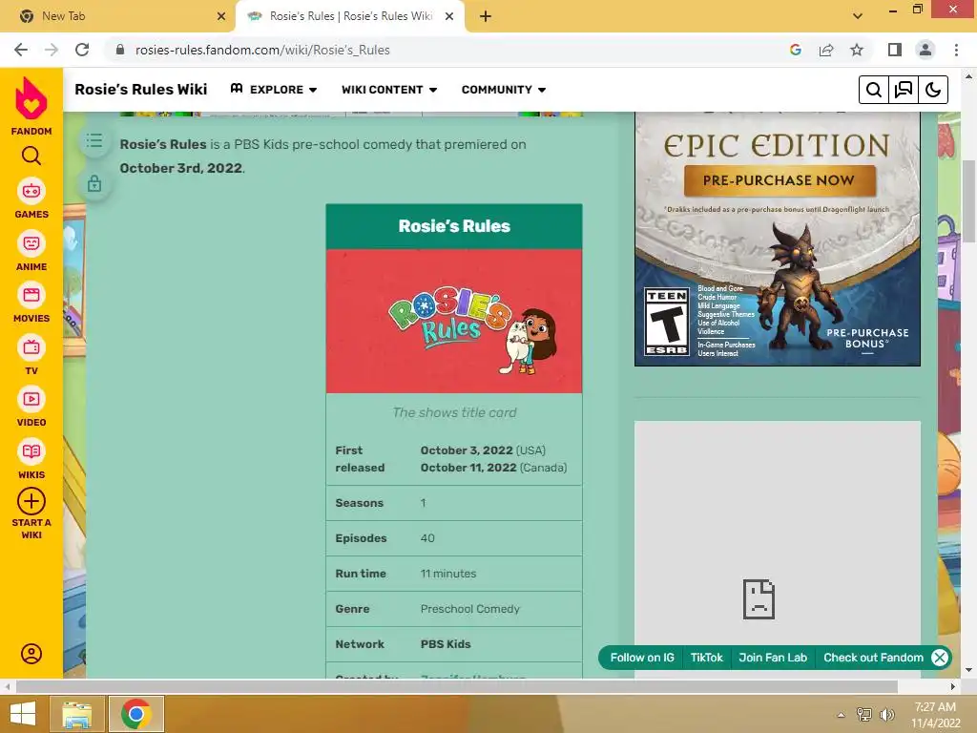This screenshot has width=977, height=733.
Task: Toggle dark theme moon icon
Action: (x=933, y=90)
